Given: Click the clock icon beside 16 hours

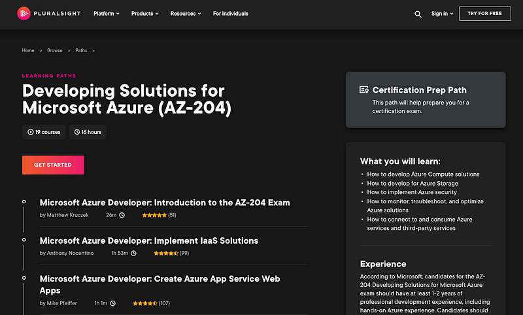Looking at the screenshot, I should pos(77,132).
